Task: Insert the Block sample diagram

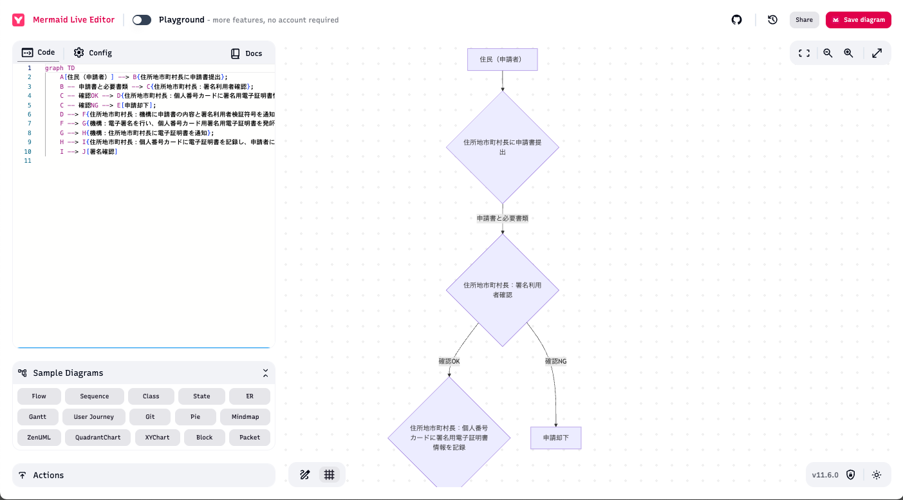Action: [x=205, y=438]
